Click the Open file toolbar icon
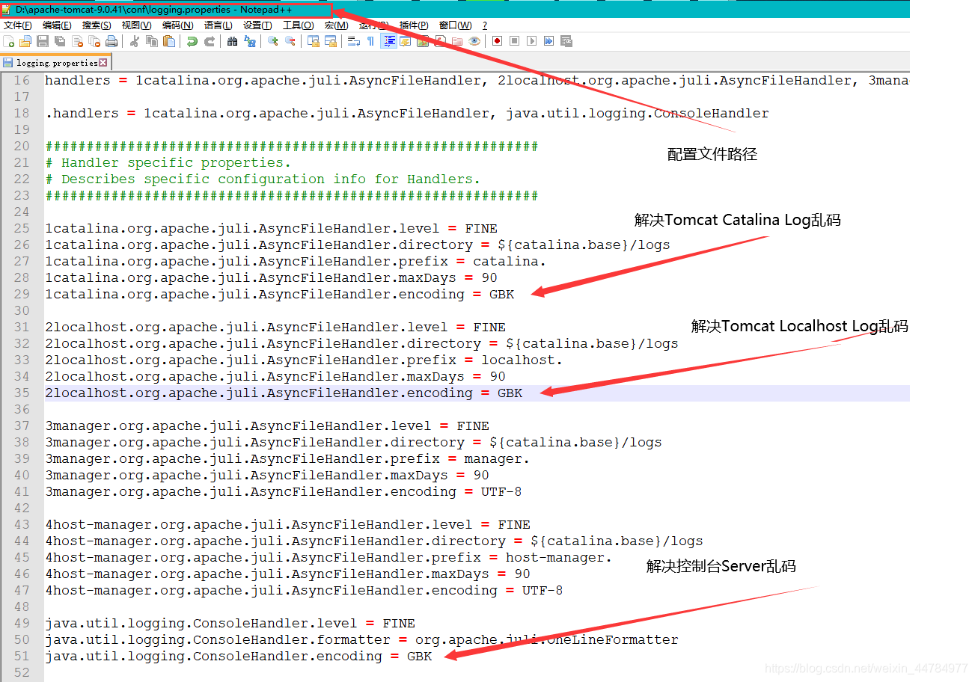 (25, 41)
